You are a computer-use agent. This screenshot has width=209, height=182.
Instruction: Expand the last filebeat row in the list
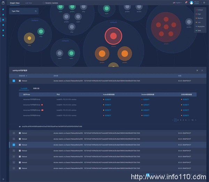14,168
